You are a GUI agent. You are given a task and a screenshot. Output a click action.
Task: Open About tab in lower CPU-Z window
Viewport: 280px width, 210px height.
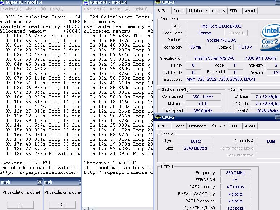click(x=250, y=126)
